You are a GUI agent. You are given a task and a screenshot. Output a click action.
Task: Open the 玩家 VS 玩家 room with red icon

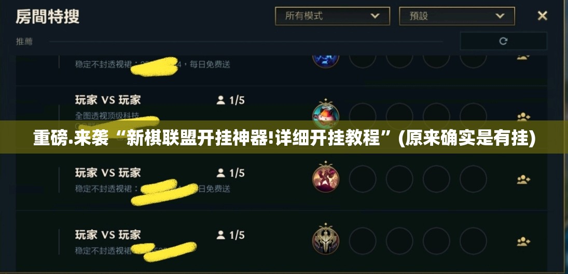point(108,173)
